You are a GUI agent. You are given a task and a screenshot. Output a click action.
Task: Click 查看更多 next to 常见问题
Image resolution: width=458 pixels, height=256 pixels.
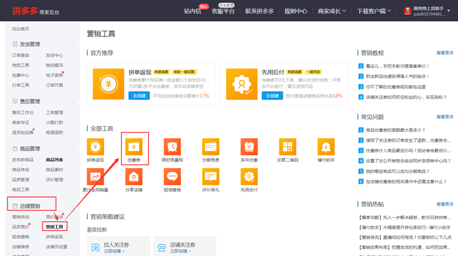tap(445, 117)
